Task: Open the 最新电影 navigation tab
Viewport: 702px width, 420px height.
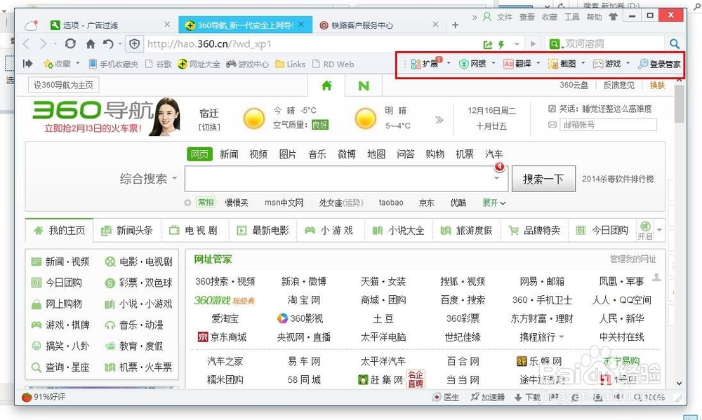Action: click(263, 231)
